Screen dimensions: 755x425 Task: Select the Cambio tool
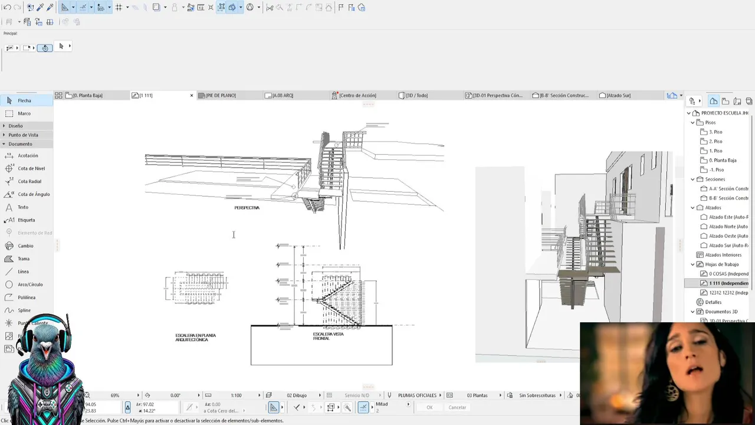pyautogui.click(x=27, y=246)
